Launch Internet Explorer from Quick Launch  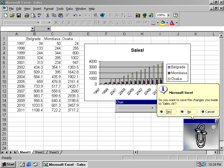point(29,164)
